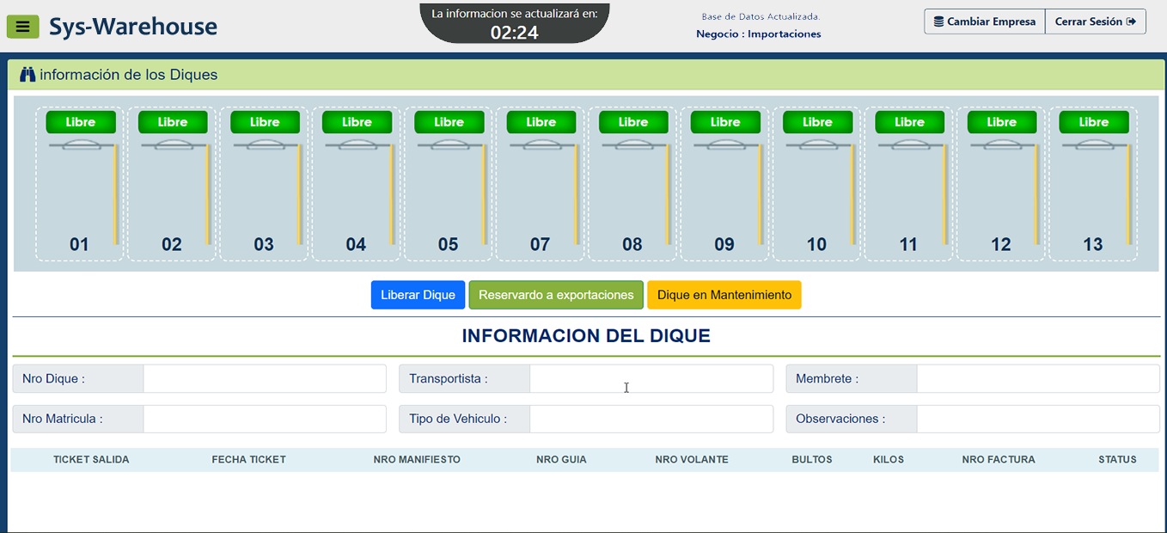Click the TICKET SALIDA column header
1167x533 pixels.
(91, 460)
